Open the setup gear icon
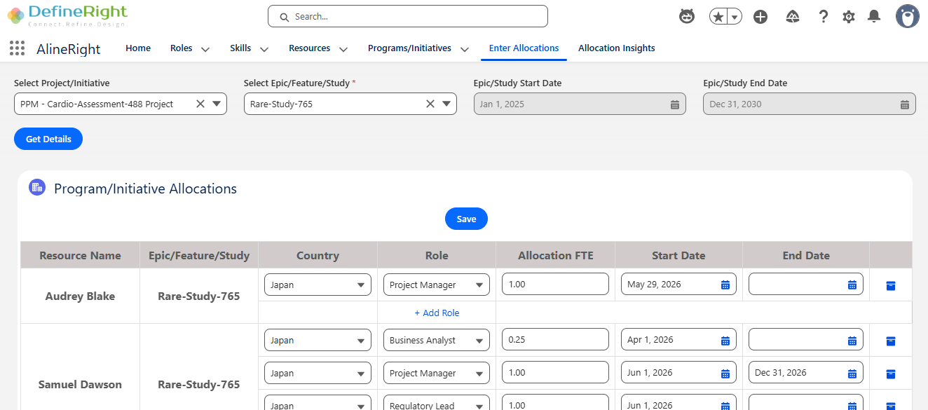This screenshot has width=928, height=410. pyautogui.click(x=849, y=17)
